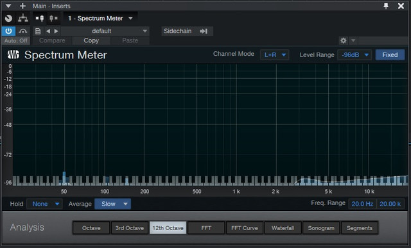Toggle the Fixed level button
411x248 pixels.
pos(390,55)
